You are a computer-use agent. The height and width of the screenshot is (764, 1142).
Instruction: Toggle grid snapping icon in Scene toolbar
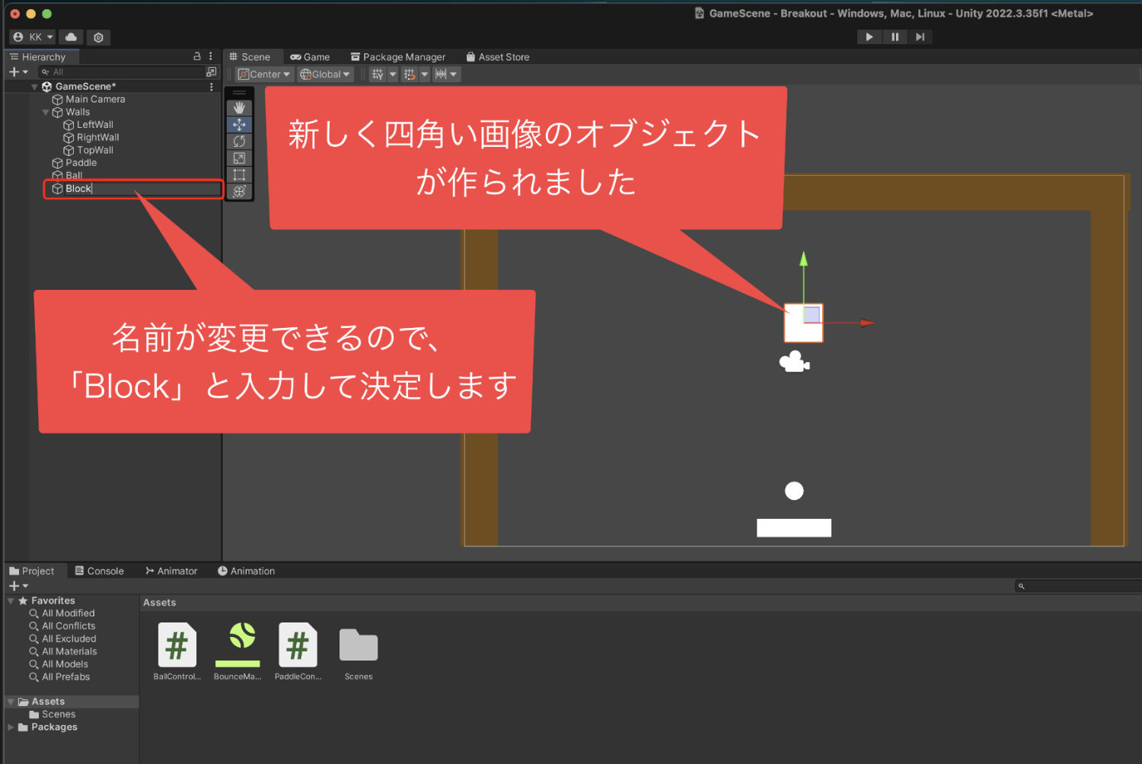[x=410, y=75]
